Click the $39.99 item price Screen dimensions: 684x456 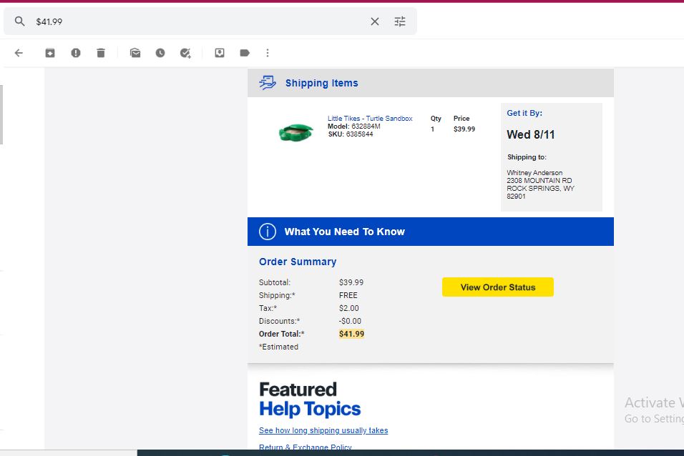pos(464,129)
